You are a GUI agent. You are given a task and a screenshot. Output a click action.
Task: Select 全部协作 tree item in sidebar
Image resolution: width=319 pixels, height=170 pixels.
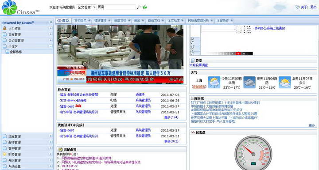(x=16, y=52)
